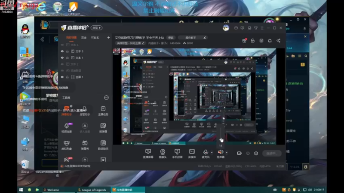This screenshot has height=193, width=344.
Task: Open the 手机投屏 phone casting source
Action: coord(177,154)
